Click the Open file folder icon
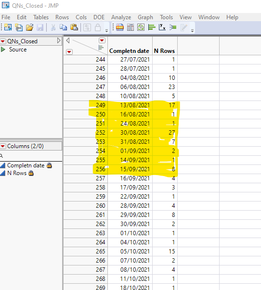Screen dimensions: 261x290 tap(29, 27)
